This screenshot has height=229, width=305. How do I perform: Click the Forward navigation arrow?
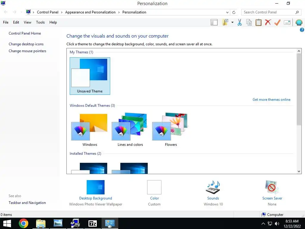15,12
